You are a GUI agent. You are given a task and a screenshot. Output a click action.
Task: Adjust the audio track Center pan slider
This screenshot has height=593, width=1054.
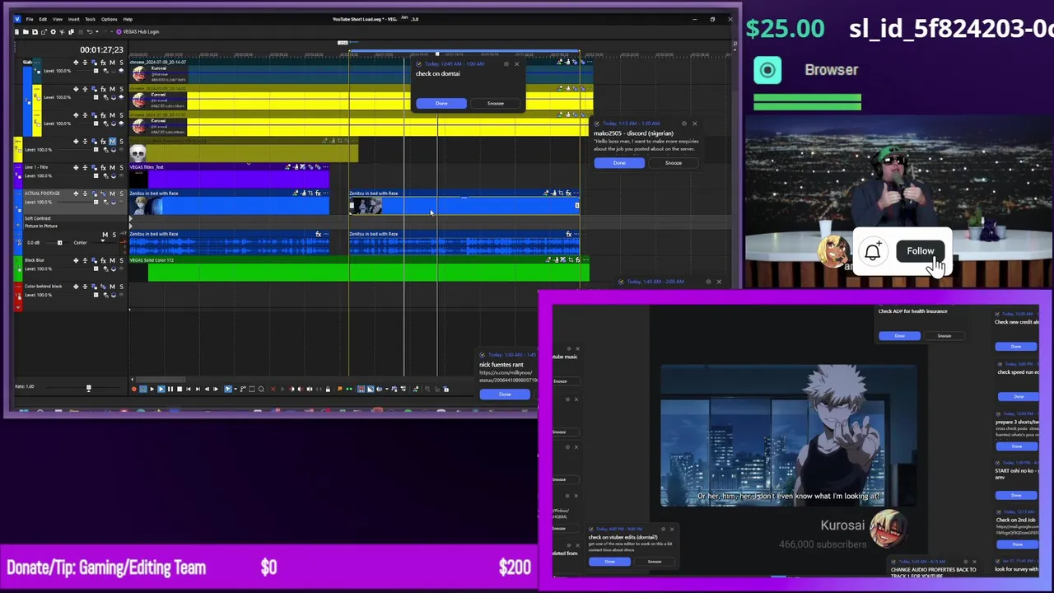point(103,242)
